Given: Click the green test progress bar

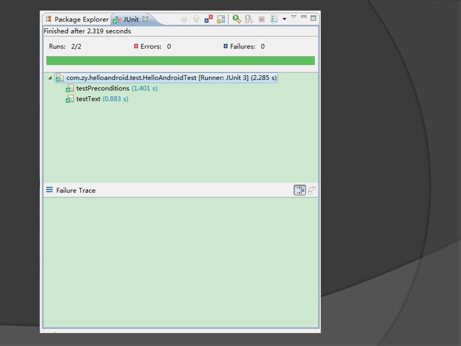Looking at the screenshot, I should 181,61.
